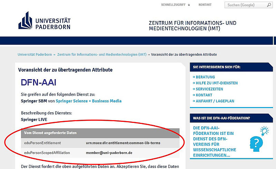Select the eduPersonEntitlement attribute name
This screenshot has height=169, width=276.
[x=42, y=143]
